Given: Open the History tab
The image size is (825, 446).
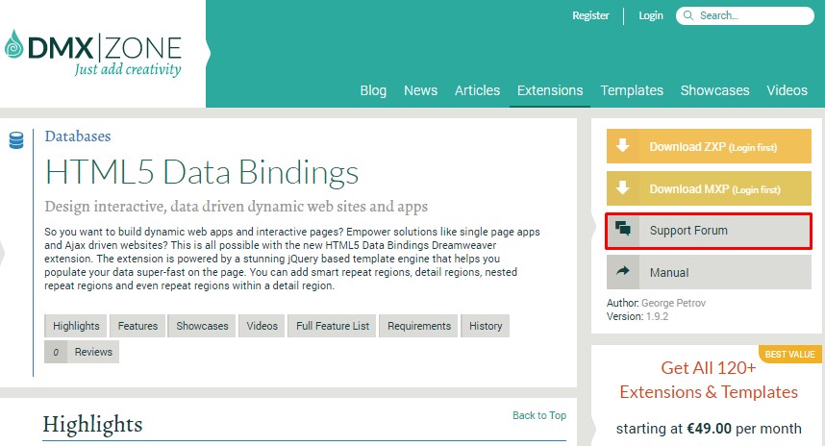Looking at the screenshot, I should [x=486, y=326].
